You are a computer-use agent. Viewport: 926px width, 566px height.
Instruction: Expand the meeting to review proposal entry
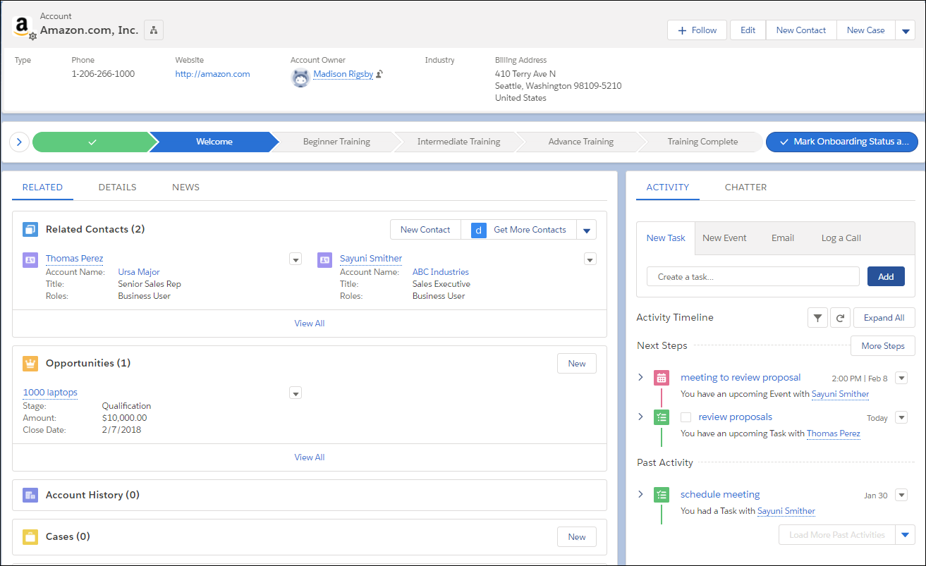(x=640, y=377)
